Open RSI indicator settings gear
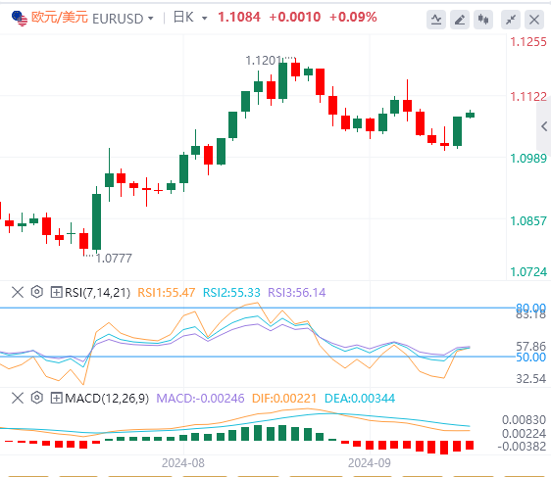 click(x=37, y=292)
